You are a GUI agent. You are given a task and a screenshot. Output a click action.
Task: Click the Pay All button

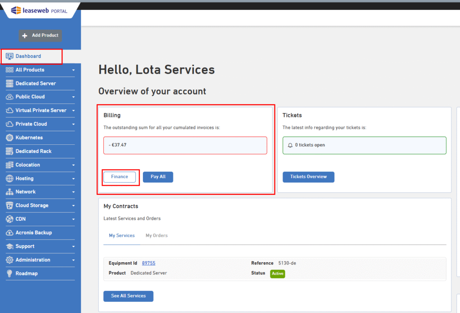[158, 177]
